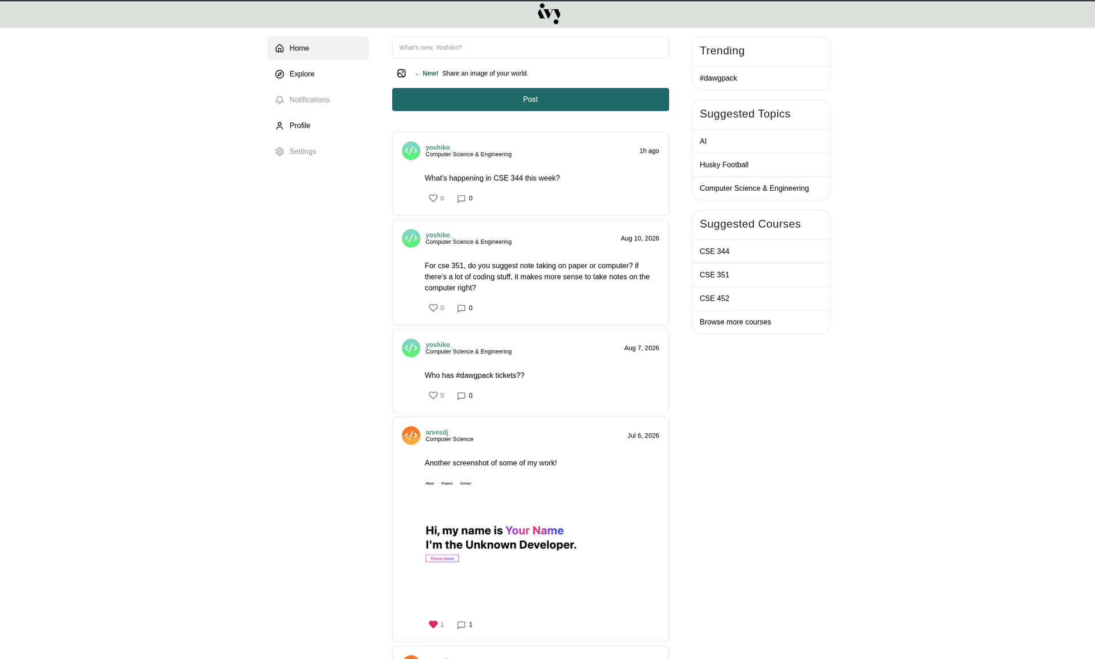The width and height of the screenshot is (1095, 659).
Task: Click the image upload icon below the post box
Action: [401, 73]
